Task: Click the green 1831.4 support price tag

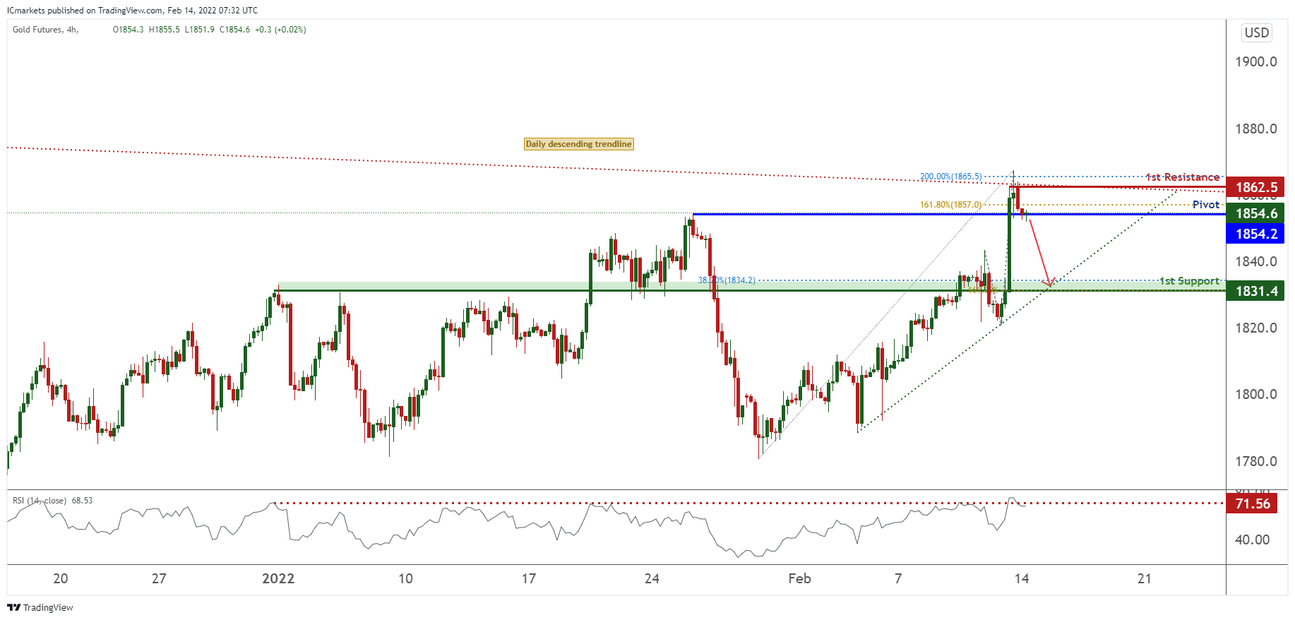Action: pos(1255,291)
